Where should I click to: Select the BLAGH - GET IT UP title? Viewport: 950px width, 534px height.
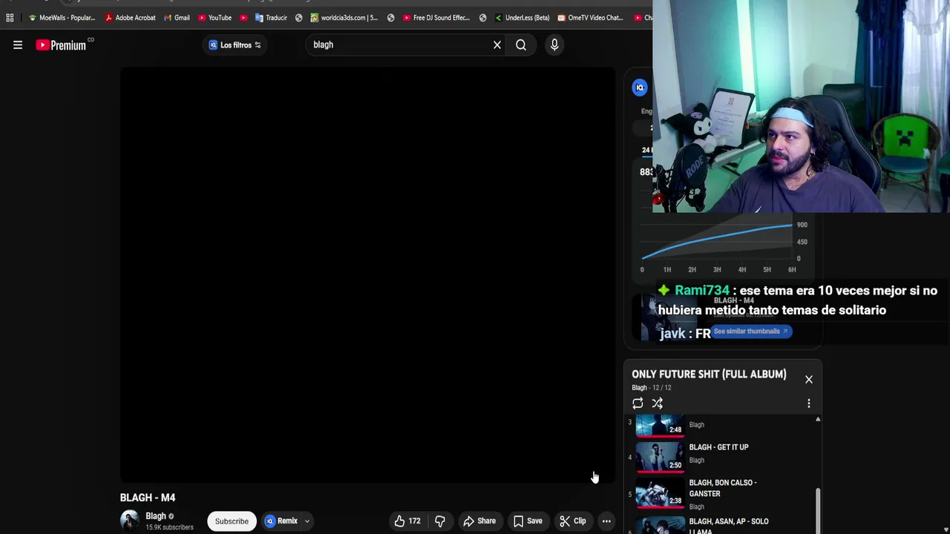(x=718, y=447)
